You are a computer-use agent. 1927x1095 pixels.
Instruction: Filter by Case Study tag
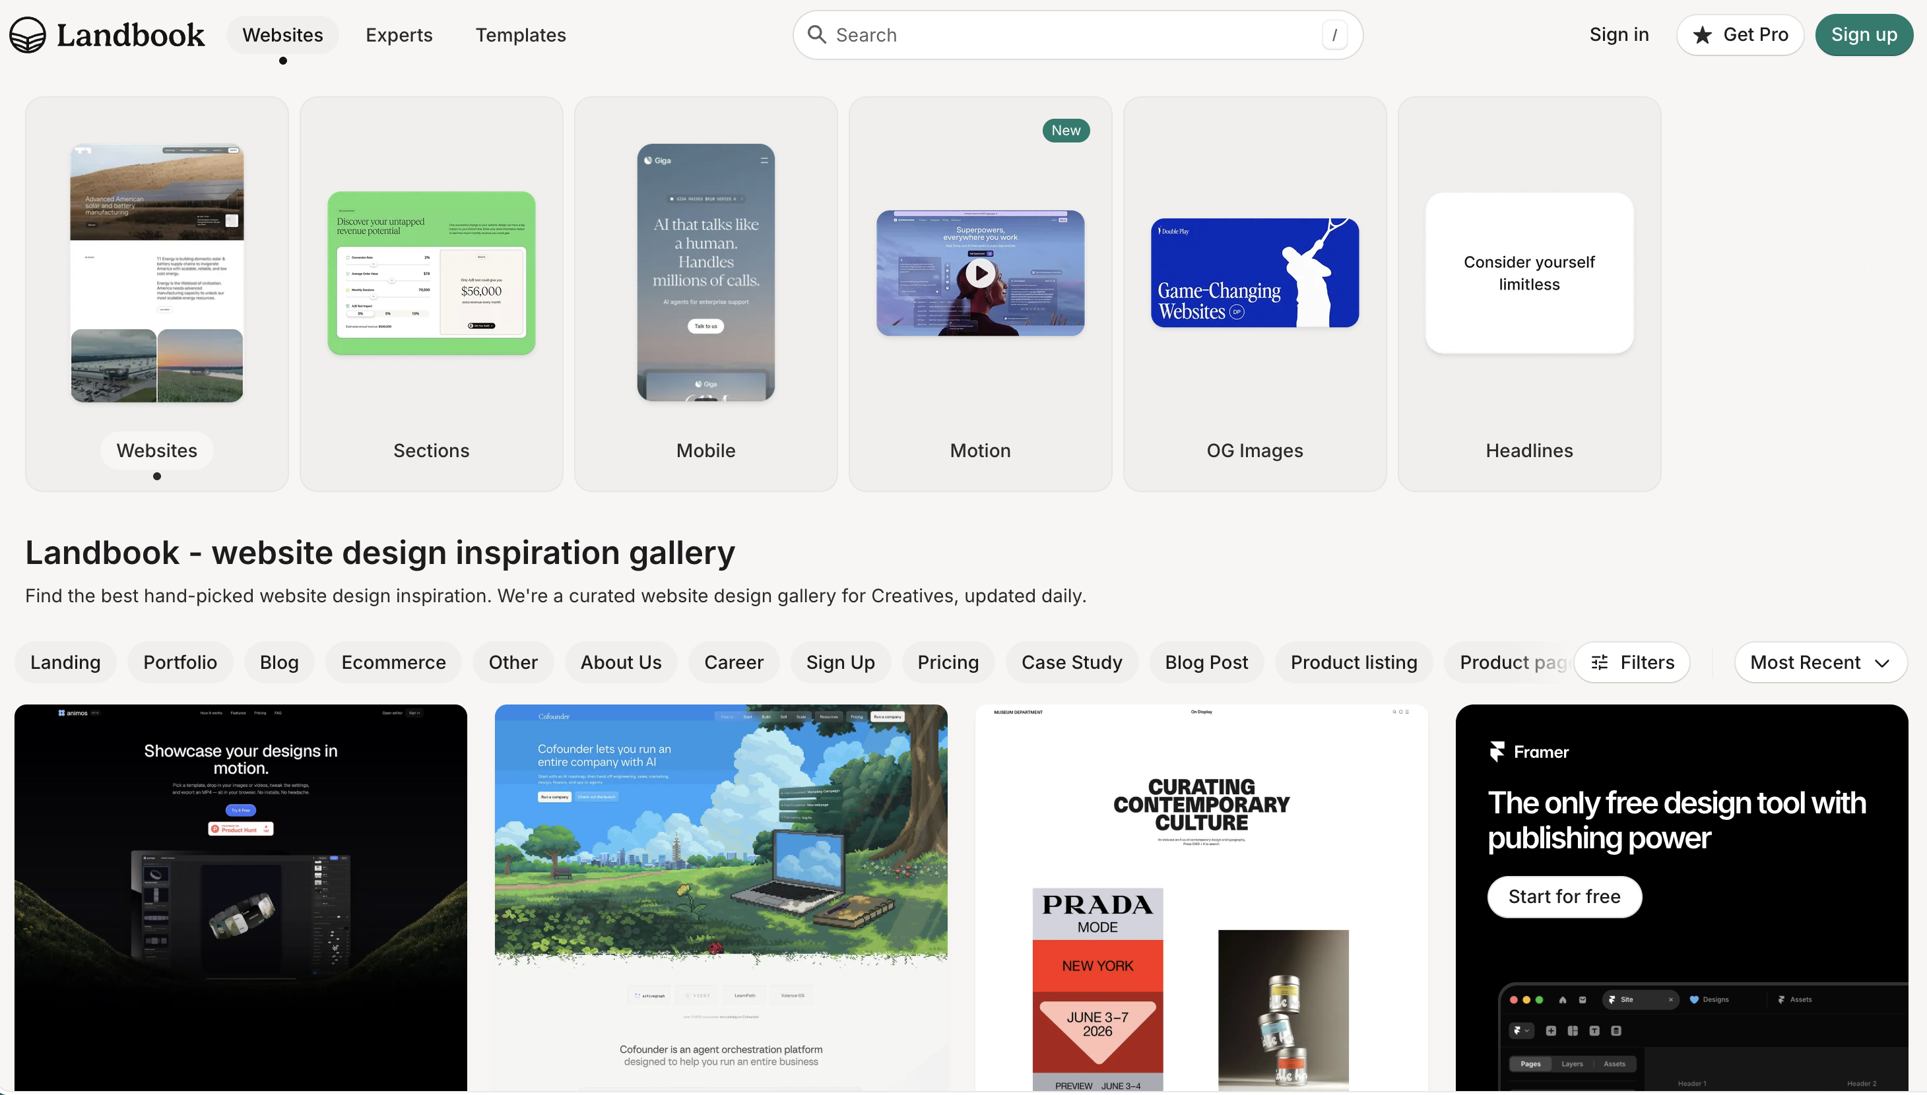point(1072,662)
